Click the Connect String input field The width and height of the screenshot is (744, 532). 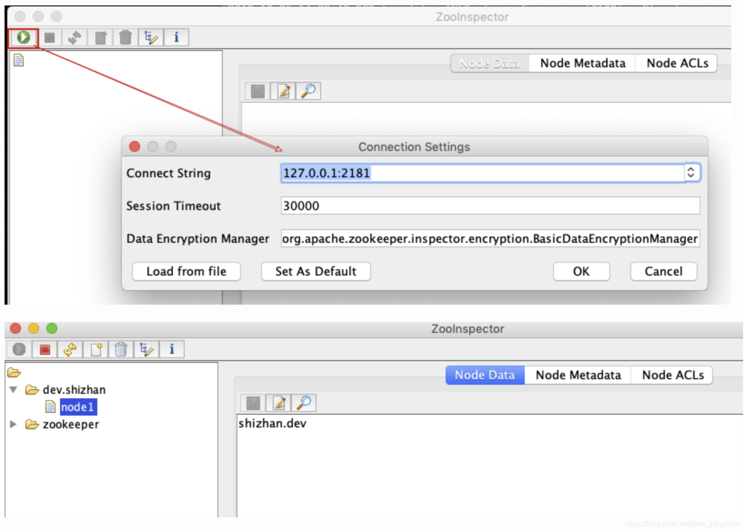click(x=483, y=173)
